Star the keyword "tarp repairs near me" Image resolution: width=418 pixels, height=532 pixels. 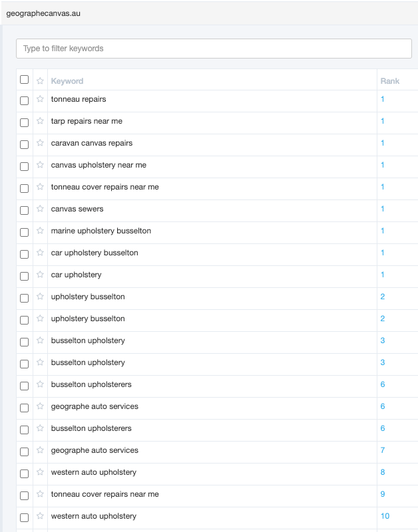pyautogui.click(x=39, y=121)
